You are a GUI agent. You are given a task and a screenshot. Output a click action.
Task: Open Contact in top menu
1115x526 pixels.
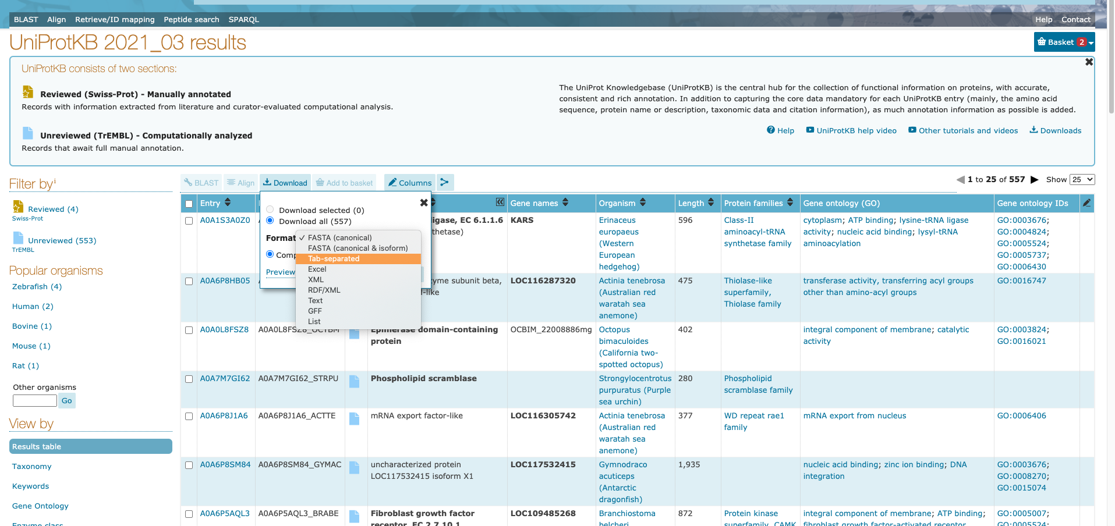click(x=1075, y=19)
